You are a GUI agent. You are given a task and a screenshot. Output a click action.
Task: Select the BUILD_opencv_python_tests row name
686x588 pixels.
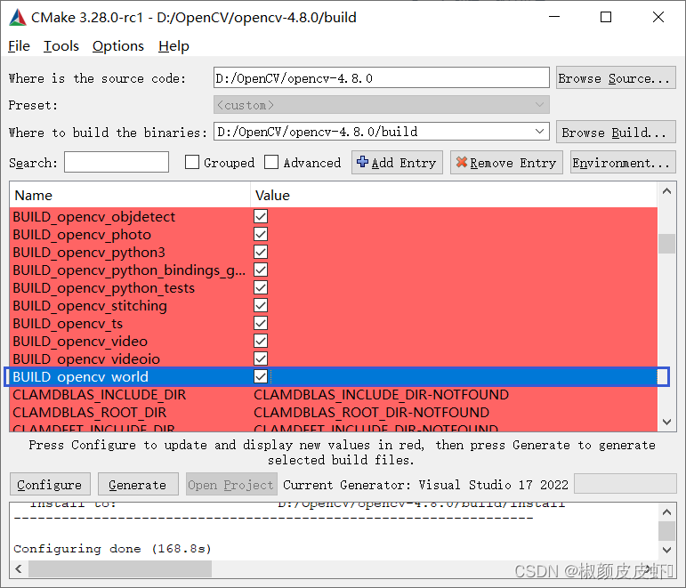click(104, 288)
